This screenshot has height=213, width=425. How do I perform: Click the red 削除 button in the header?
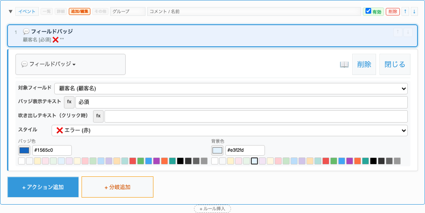(x=393, y=11)
